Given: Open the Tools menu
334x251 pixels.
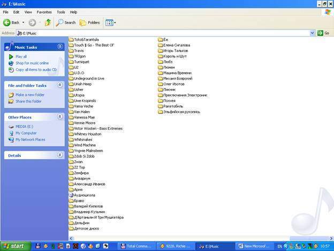Looking at the screenshot, I should pyautogui.click(x=60, y=11).
